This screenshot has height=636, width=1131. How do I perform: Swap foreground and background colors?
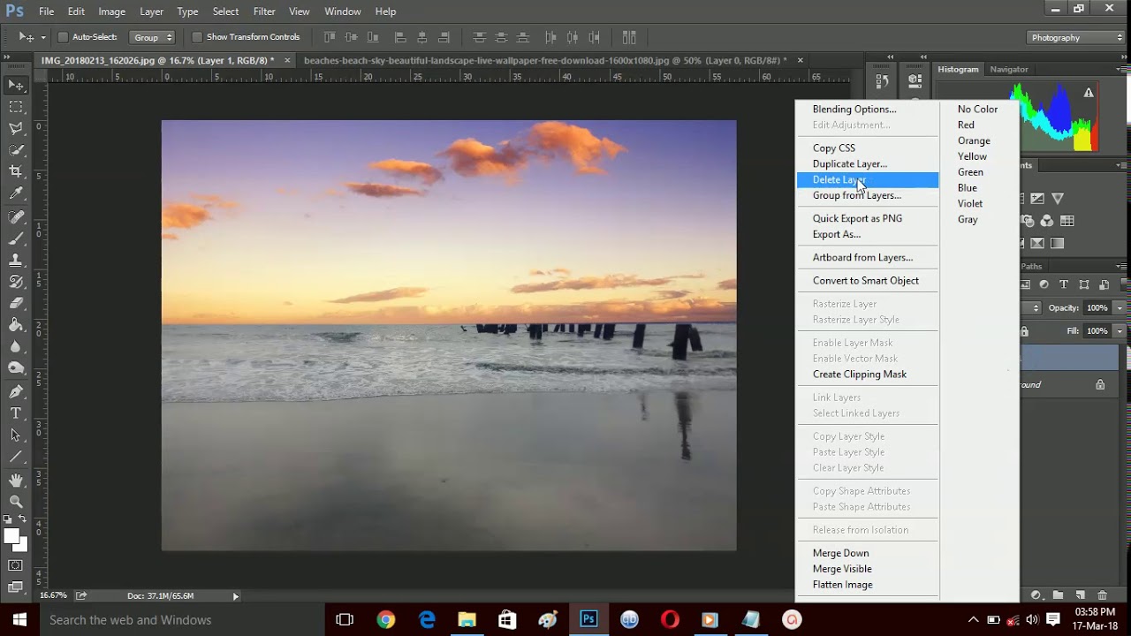[22, 519]
